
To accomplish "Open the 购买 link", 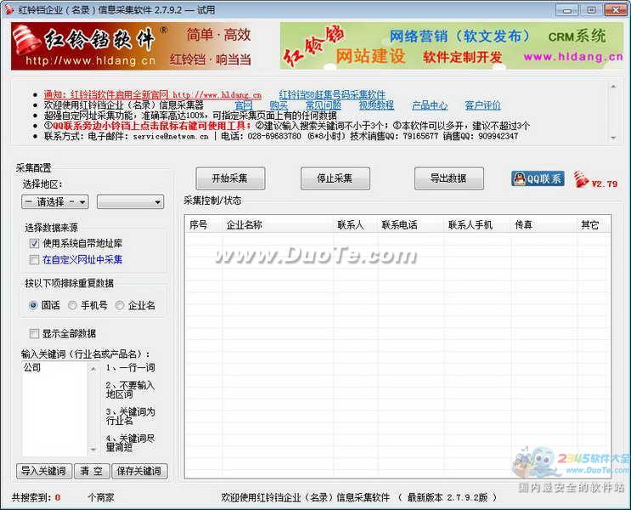I will 279,105.
